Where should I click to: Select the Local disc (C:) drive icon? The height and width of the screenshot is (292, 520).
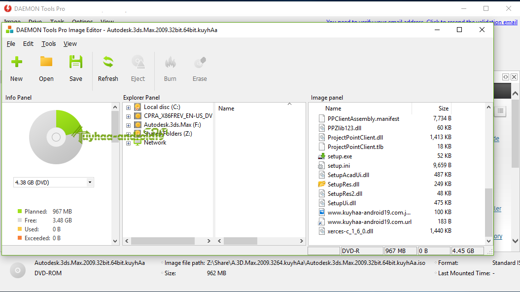(138, 107)
